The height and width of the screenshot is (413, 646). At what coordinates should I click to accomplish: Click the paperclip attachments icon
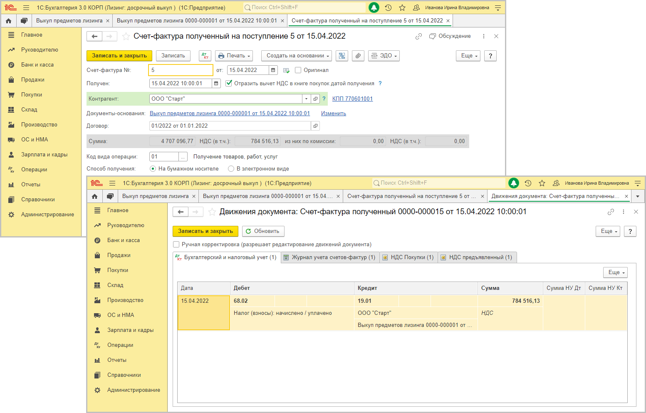coord(358,56)
